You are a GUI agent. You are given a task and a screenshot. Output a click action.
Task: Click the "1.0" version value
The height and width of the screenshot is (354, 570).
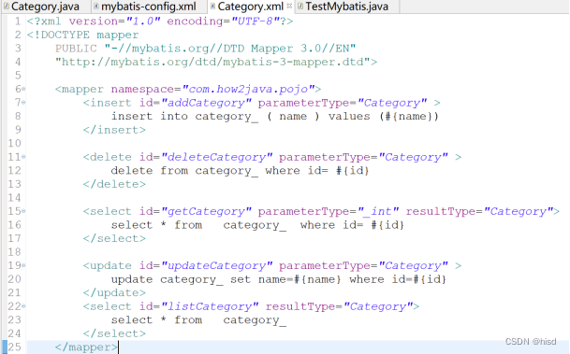143,21
